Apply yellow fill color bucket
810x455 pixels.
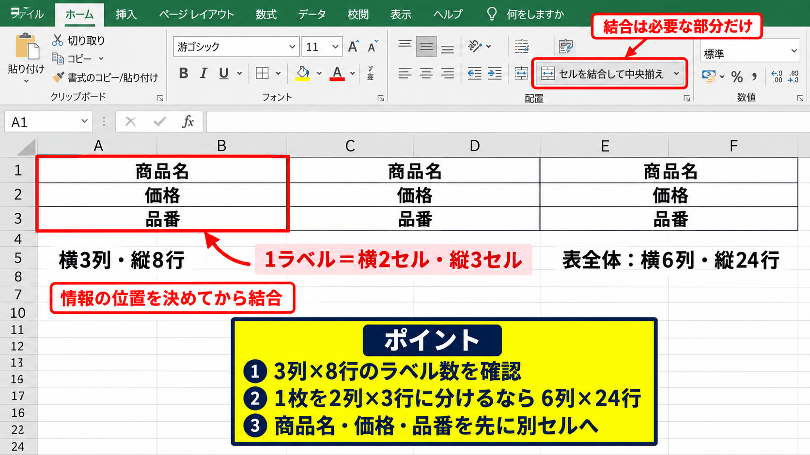(303, 73)
